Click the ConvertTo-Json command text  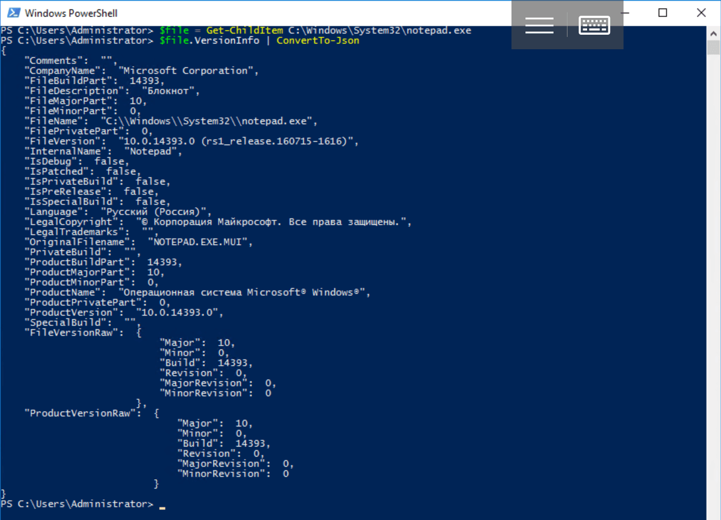(x=318, y=40)
